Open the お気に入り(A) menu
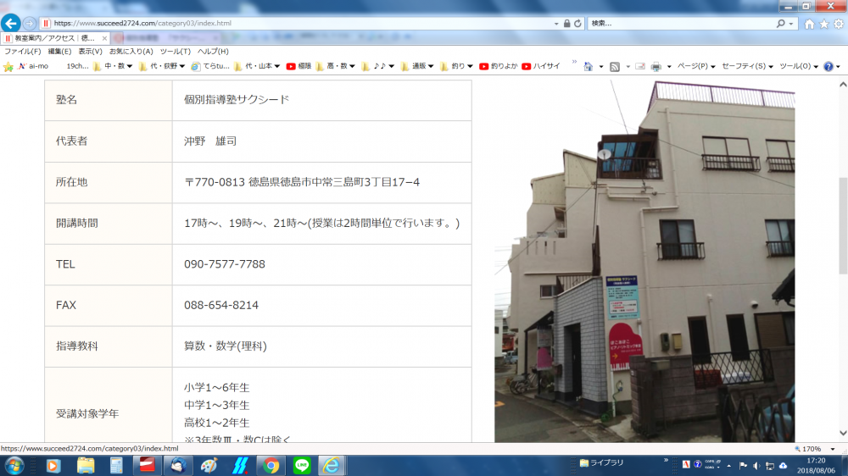 click(131, 52)
